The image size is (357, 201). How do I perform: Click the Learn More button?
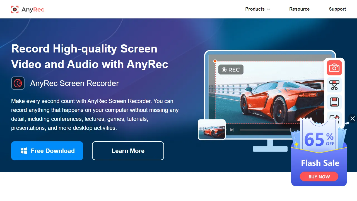[128, 151]
